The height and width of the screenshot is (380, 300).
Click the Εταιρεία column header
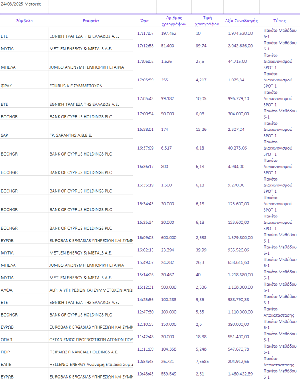[x=91, y=21]
